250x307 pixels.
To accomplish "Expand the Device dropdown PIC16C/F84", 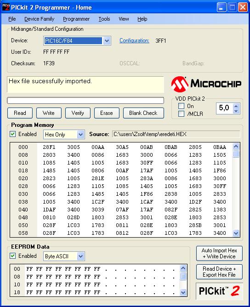I will click(x=107, y=41).
